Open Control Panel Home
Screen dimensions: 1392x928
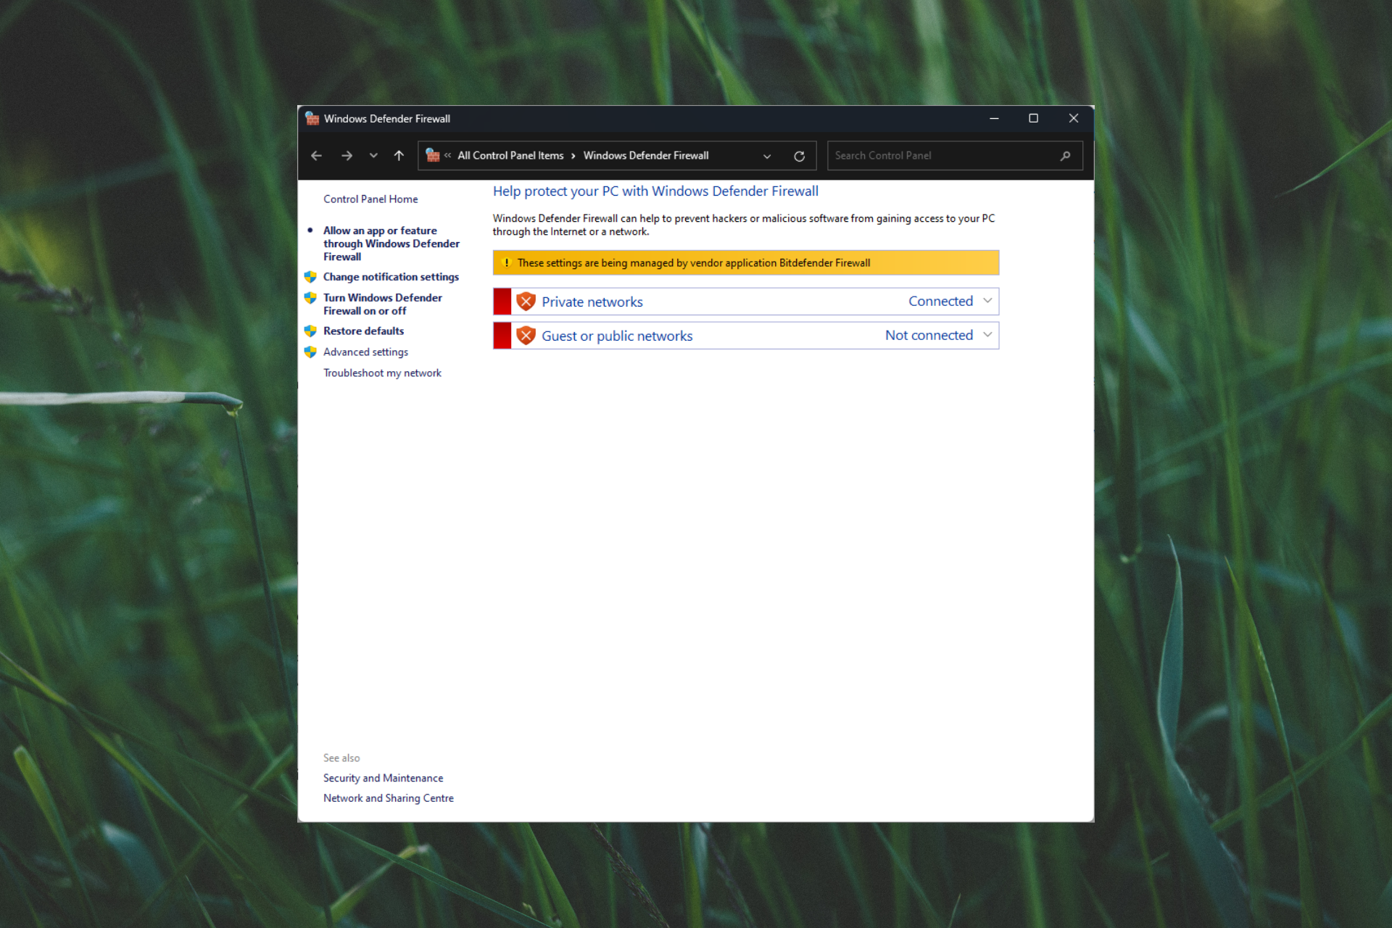pos(370,199)
